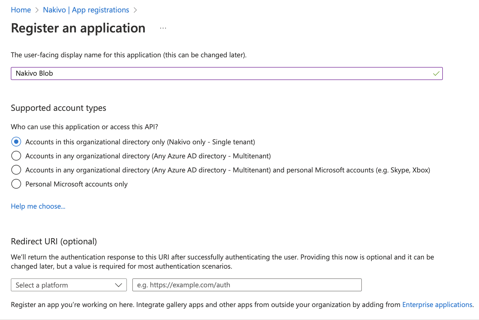The width and height of the screenshot is (479, 320).
Task: Open the ellipsis menu beside the page title
Action: pyautogui.click(x=163, y=28)
